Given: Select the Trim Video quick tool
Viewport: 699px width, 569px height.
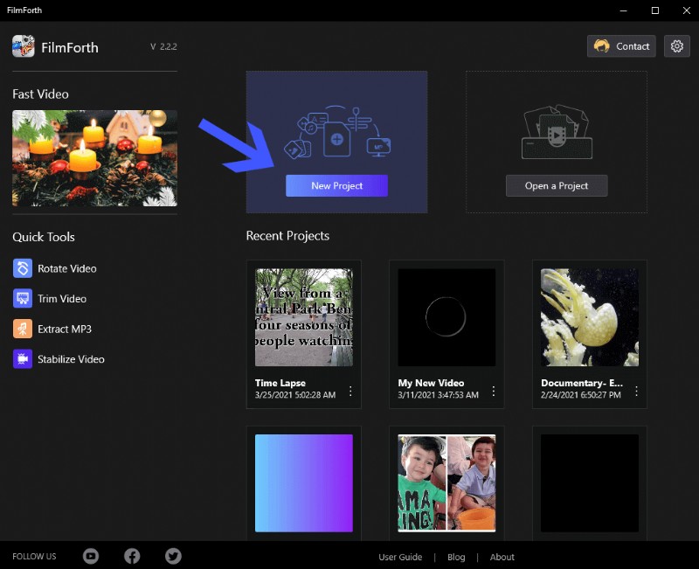Looking at the screenshot, I should (x=61, y=298).
